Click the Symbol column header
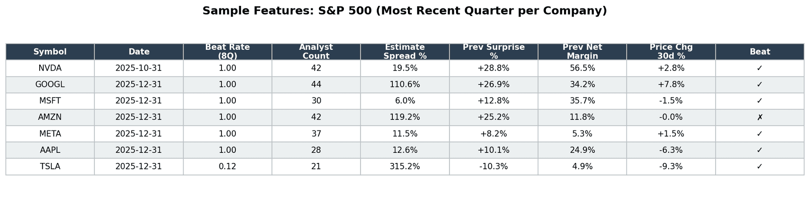The width and height of the screenshot is (810, 198). point(50,52)
